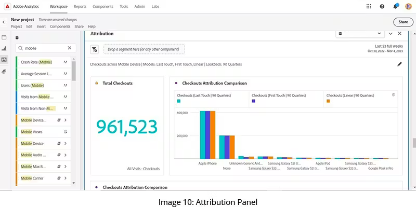
Task: Open the Insert menu
Action: tap(41, 26)
